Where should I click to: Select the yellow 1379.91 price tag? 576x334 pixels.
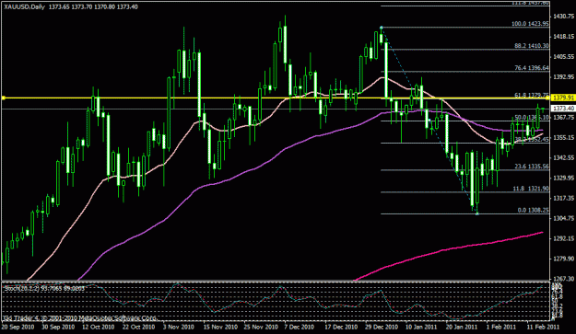563,98
